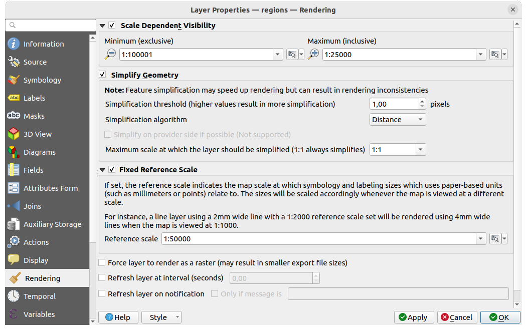Open the Simplification algorithm dropdown

pyautogui.click(x=398, y=119)
